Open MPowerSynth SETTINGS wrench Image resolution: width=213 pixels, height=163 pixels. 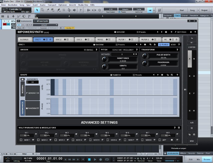tap(181, 32)
